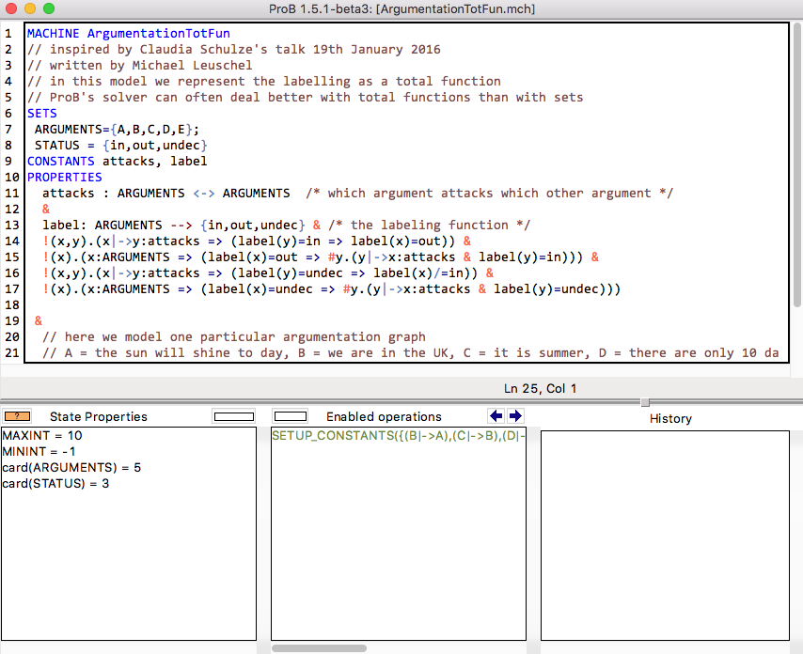
Task: Place cursor on the MACHINE ArgumentationTotFun line
Action: pyautogui.click(x=128, y=33)
